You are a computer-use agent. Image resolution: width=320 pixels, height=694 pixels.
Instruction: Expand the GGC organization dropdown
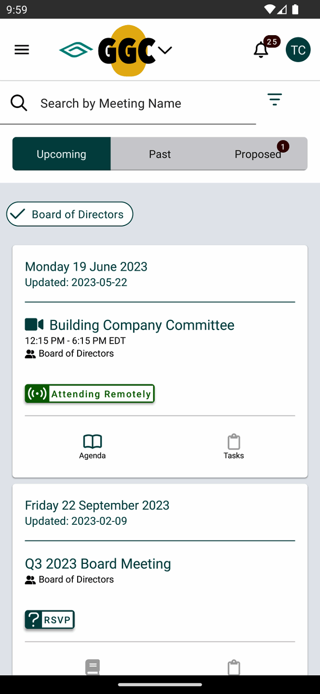pos(165,50)
